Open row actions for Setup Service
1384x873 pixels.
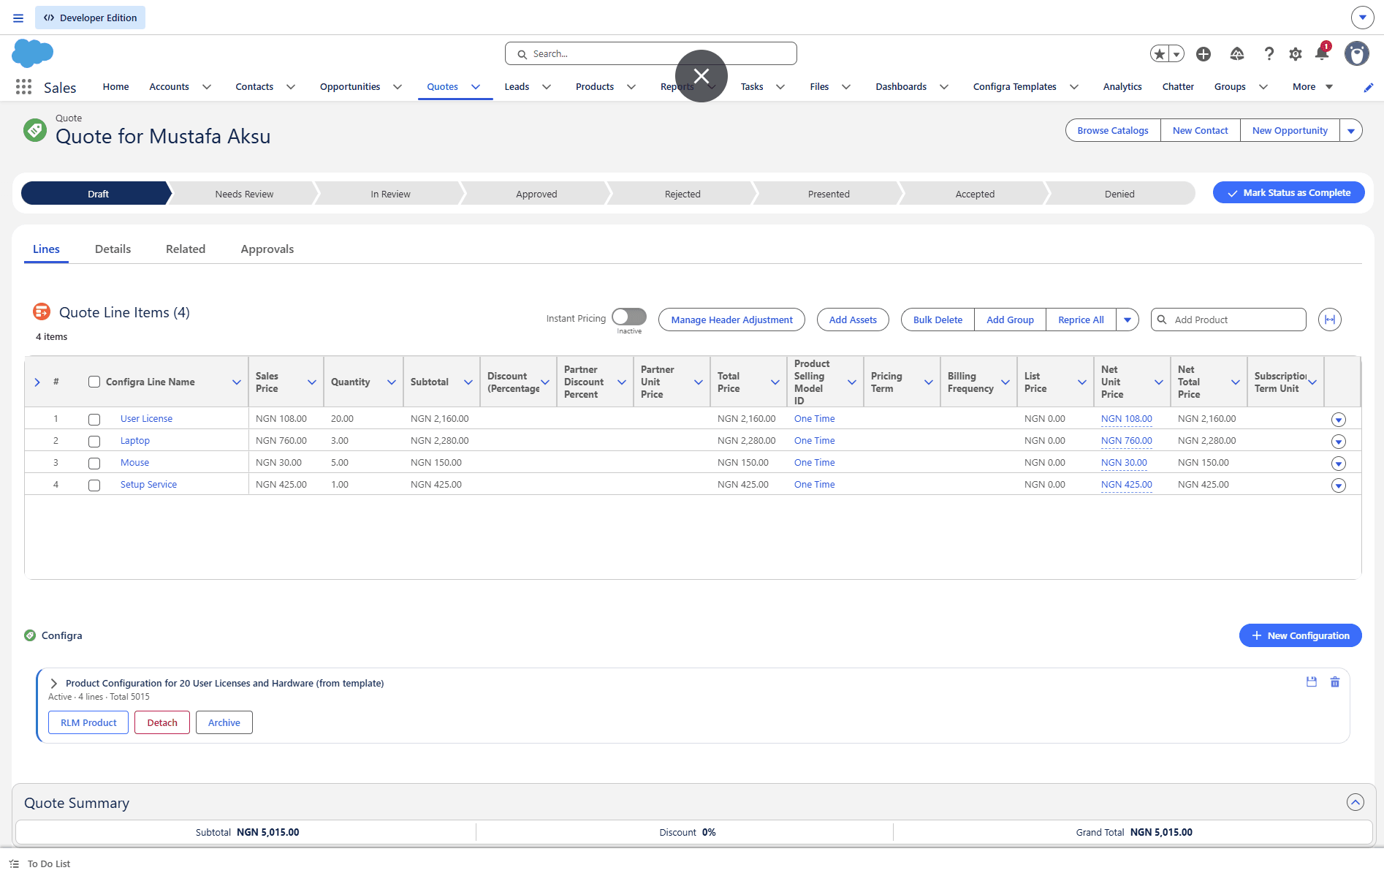tap(1339, 485)
